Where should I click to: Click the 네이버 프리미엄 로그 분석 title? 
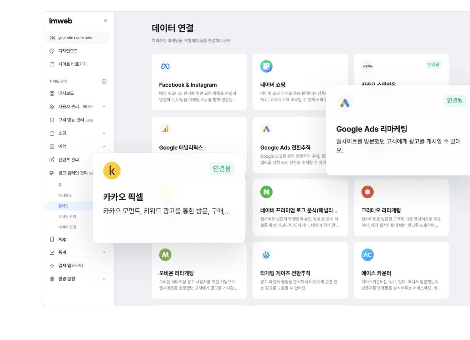click(299, 210)
